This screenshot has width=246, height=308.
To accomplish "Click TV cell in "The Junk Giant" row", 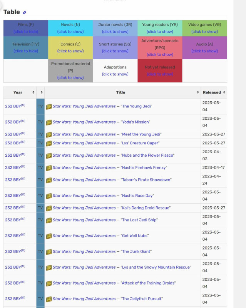I will click(x=40, y=252).
